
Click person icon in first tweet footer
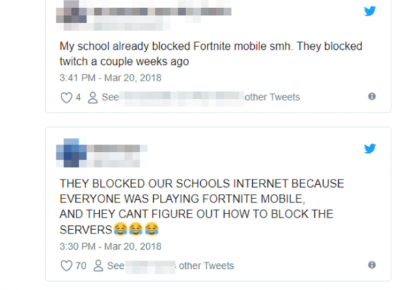[93, 98]
